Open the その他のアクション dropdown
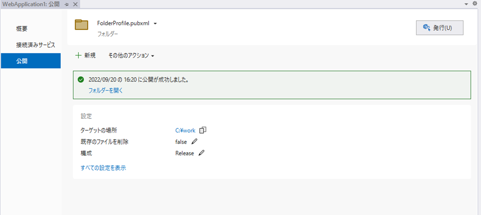481x215 pixels. pos(131,56)
